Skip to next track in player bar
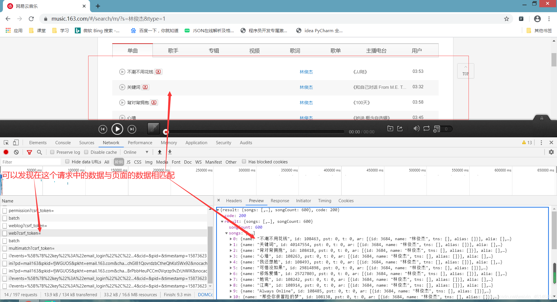557x302 pixels. (x=132, y=129)
